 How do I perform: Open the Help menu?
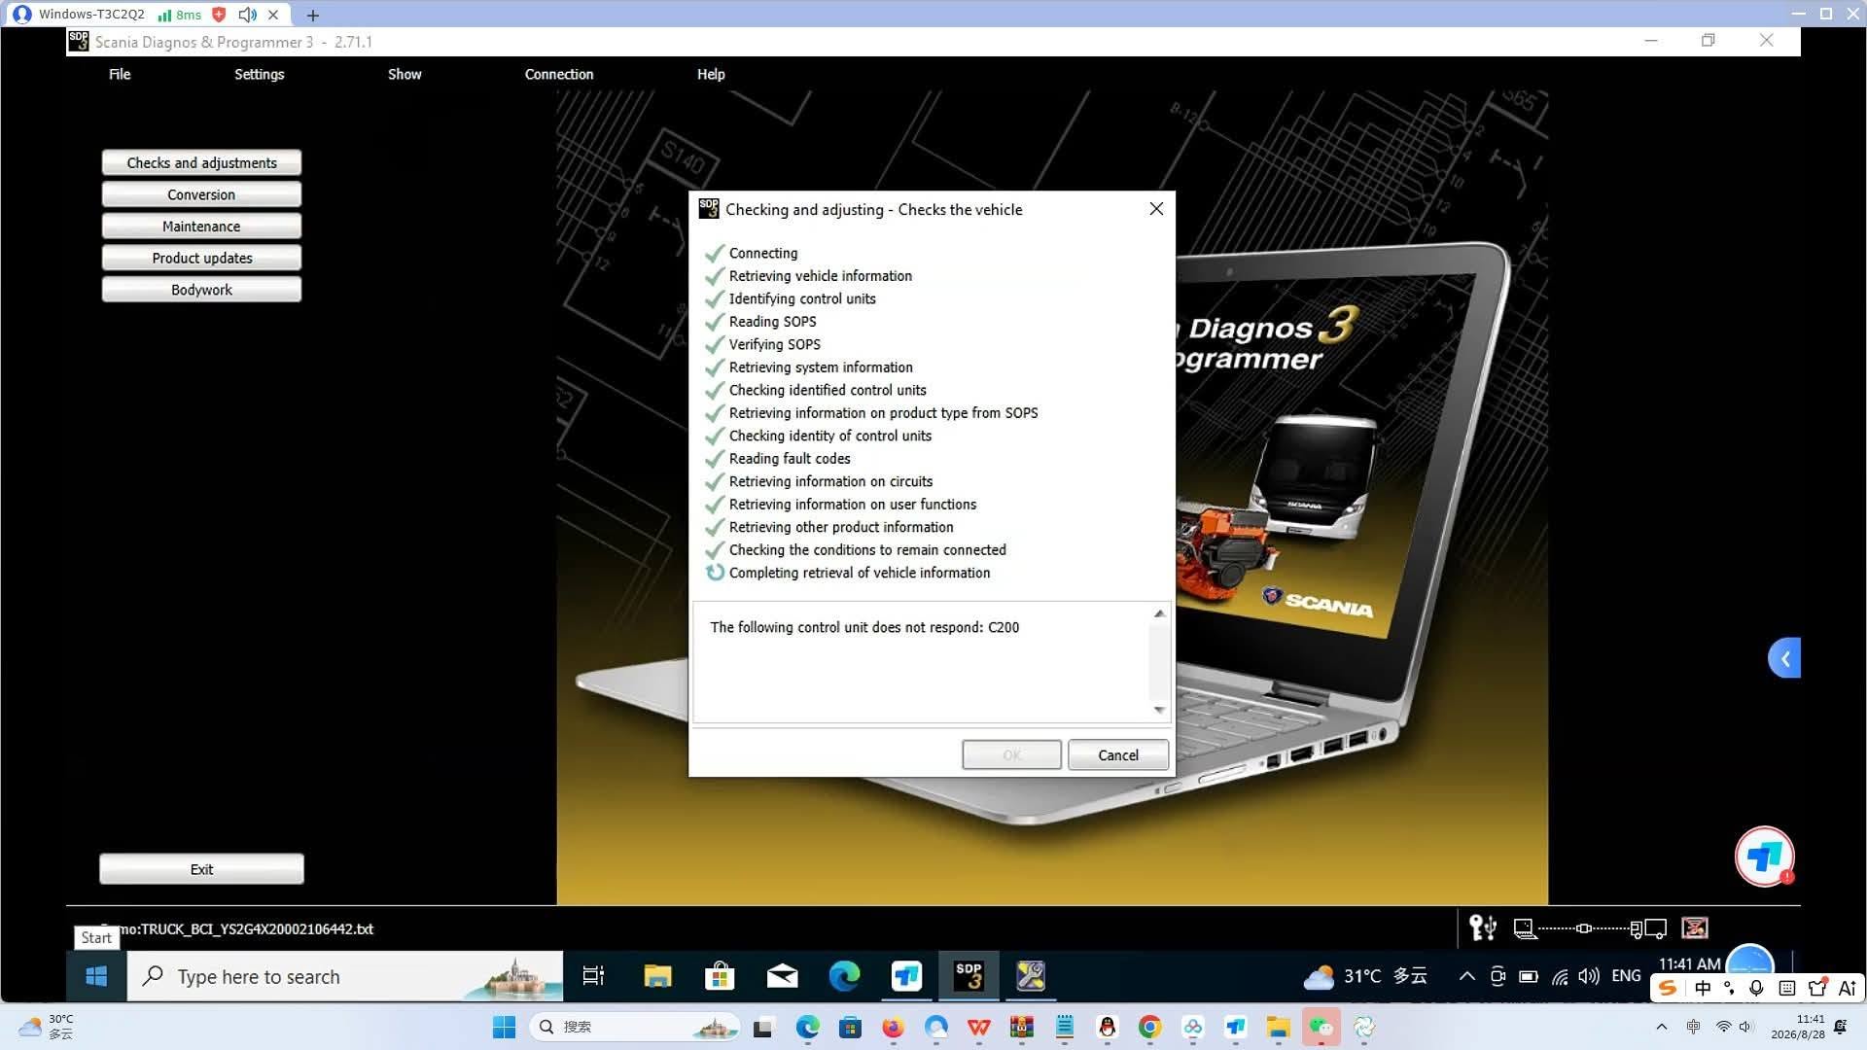click(x=711, y=74)
